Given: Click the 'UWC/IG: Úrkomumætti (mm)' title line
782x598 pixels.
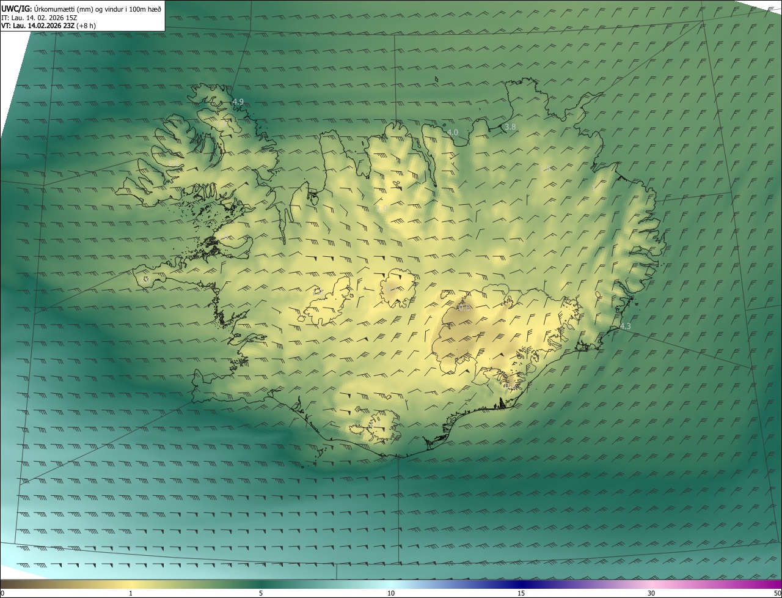Looking at the screenshot, I should point(81,9).
